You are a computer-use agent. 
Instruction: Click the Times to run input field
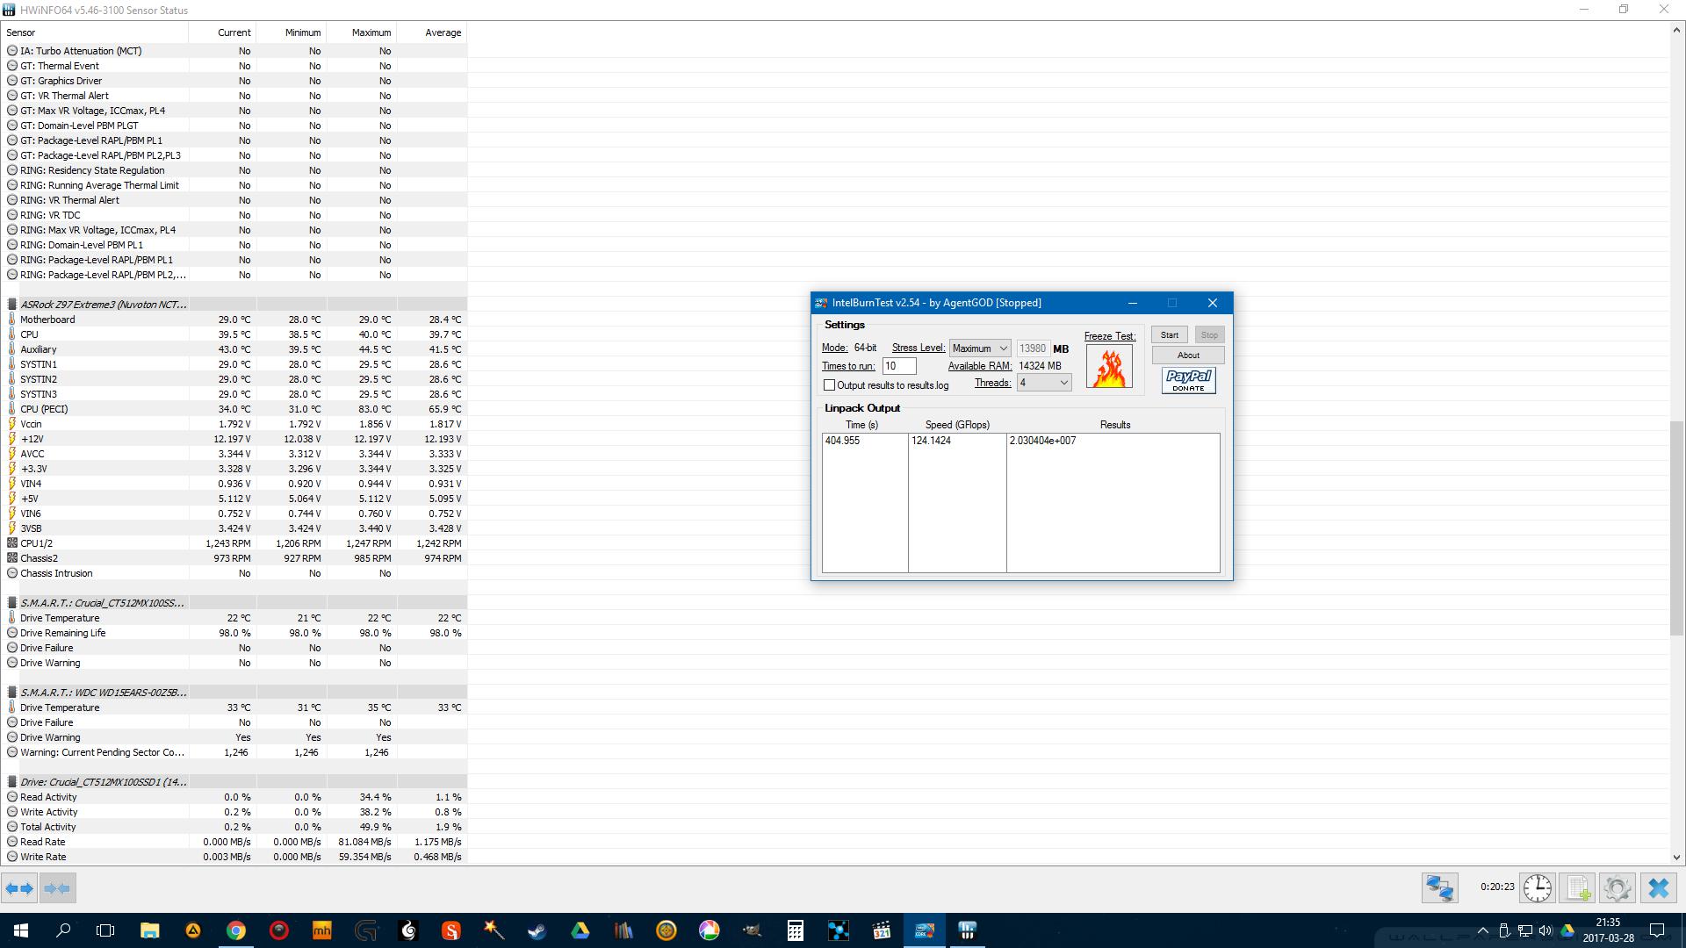899,366
